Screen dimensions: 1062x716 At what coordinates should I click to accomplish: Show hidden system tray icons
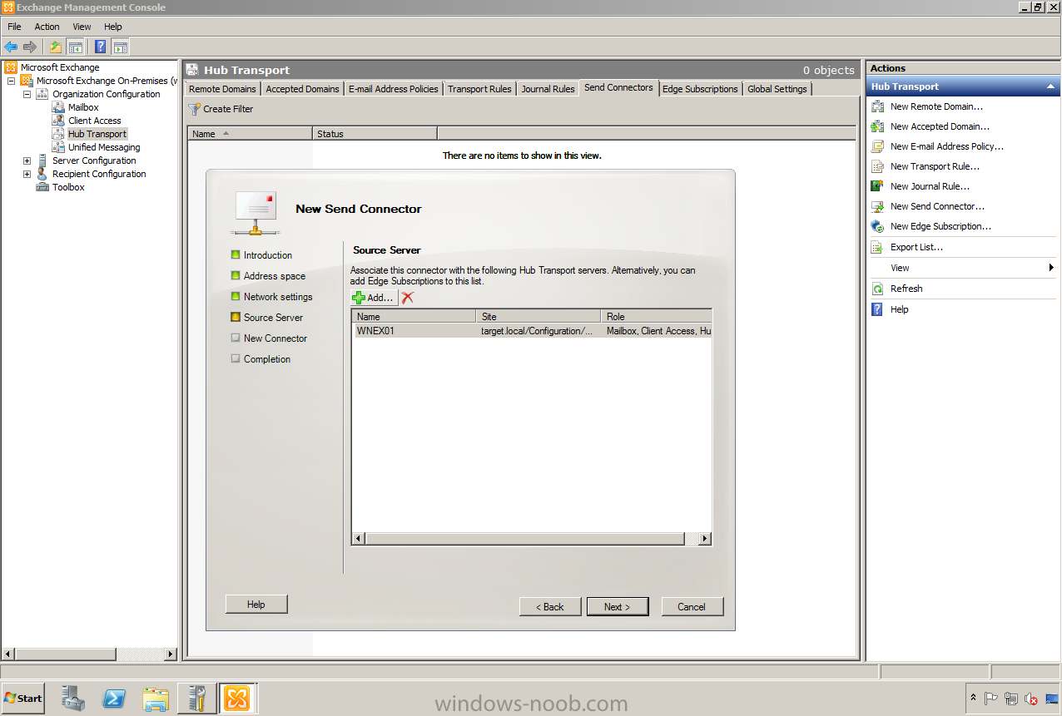click(973, 699)
